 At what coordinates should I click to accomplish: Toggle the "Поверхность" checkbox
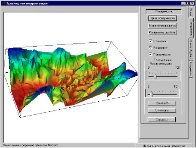pos(150,54)
